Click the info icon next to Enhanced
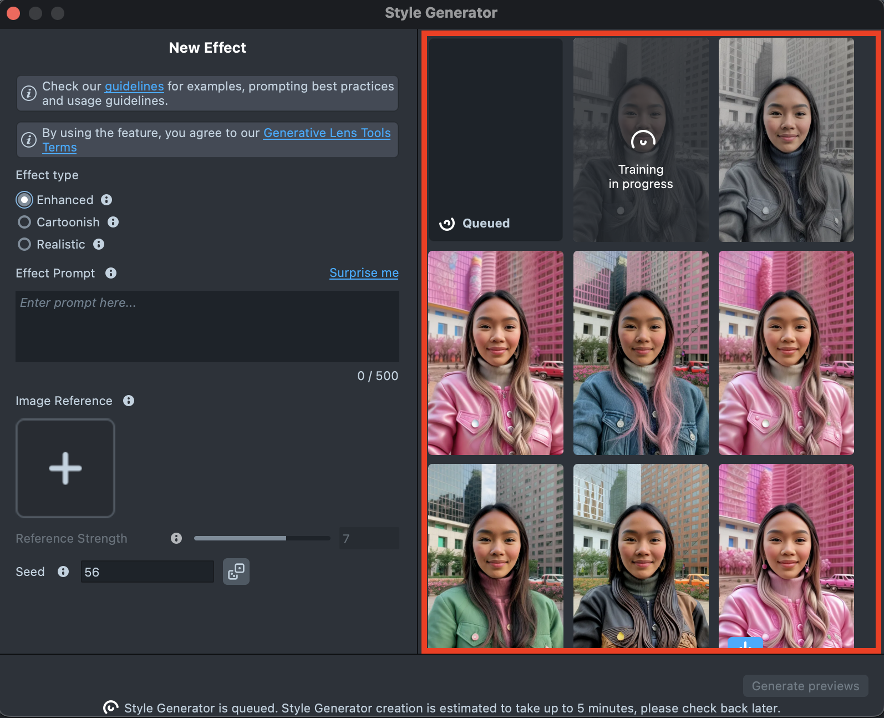The image size is (884, 718). coord(106,200)
